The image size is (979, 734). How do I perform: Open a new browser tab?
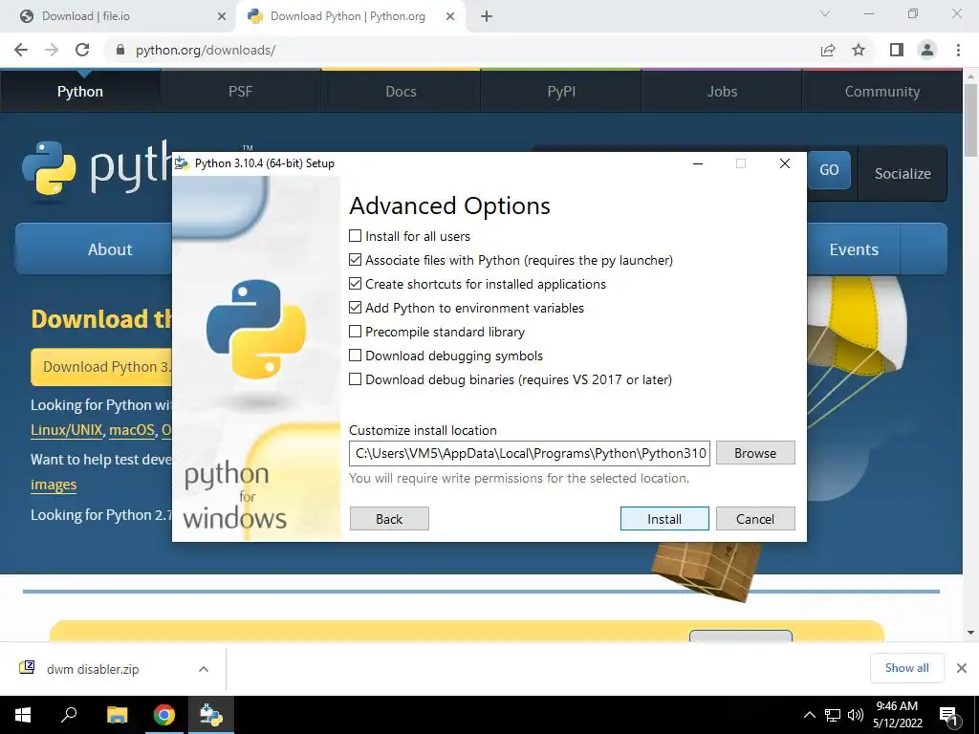pos(487,17)
